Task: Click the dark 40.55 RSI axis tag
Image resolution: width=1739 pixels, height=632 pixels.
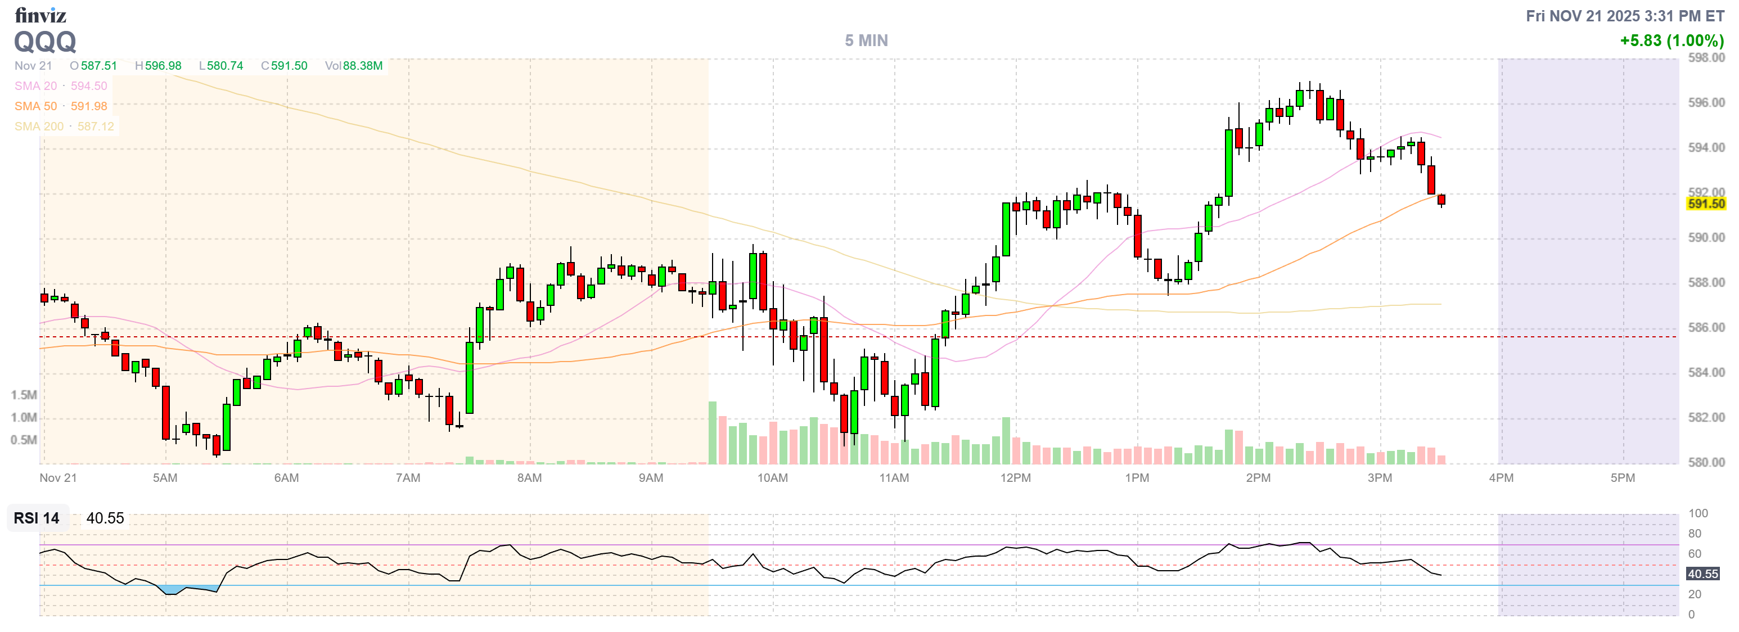Action: tap(1702, 574)
